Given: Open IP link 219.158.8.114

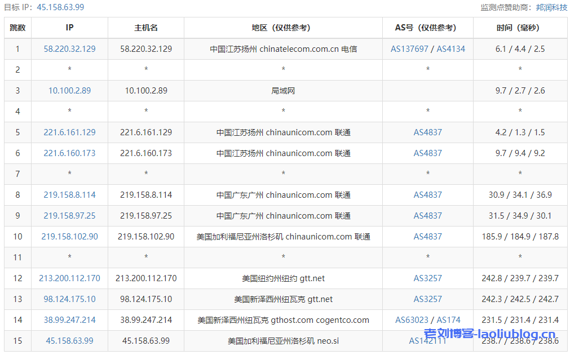Looking at the screenshot, I should (69, 195).
